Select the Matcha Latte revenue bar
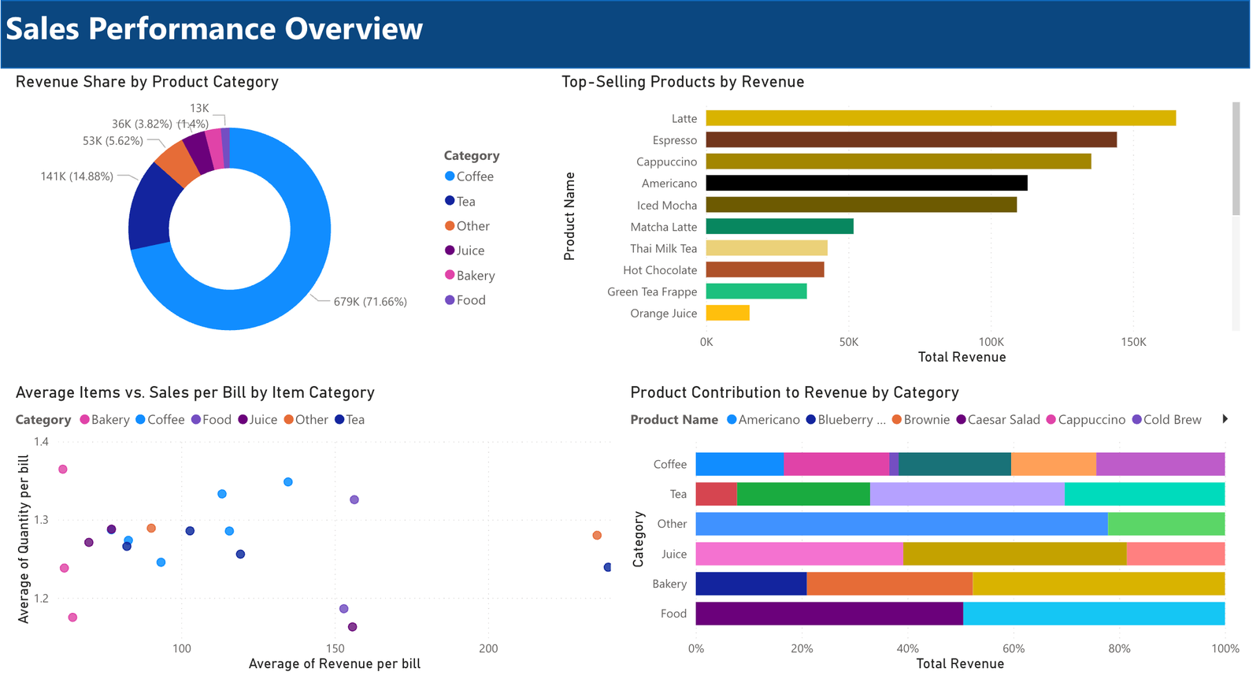Viewport: 1260px width, 694px height. point(780,227)
